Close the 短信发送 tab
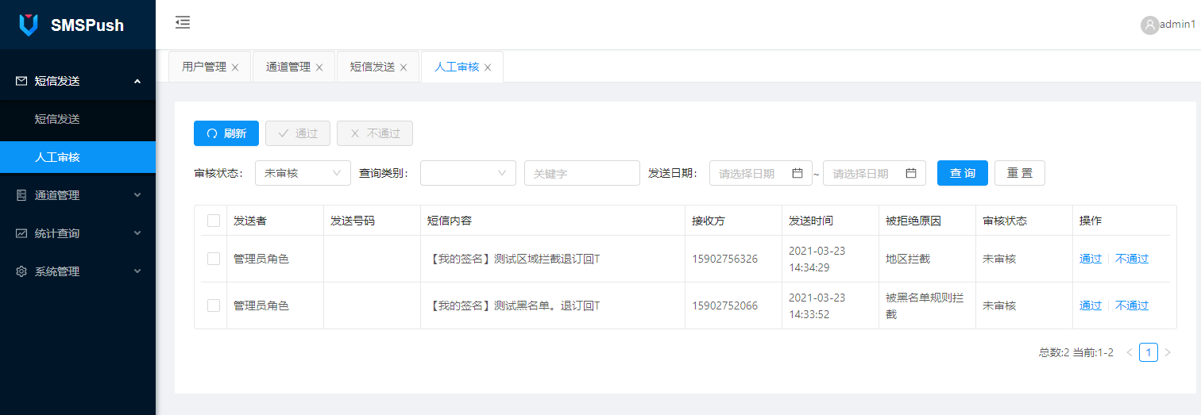 [404, 67]
